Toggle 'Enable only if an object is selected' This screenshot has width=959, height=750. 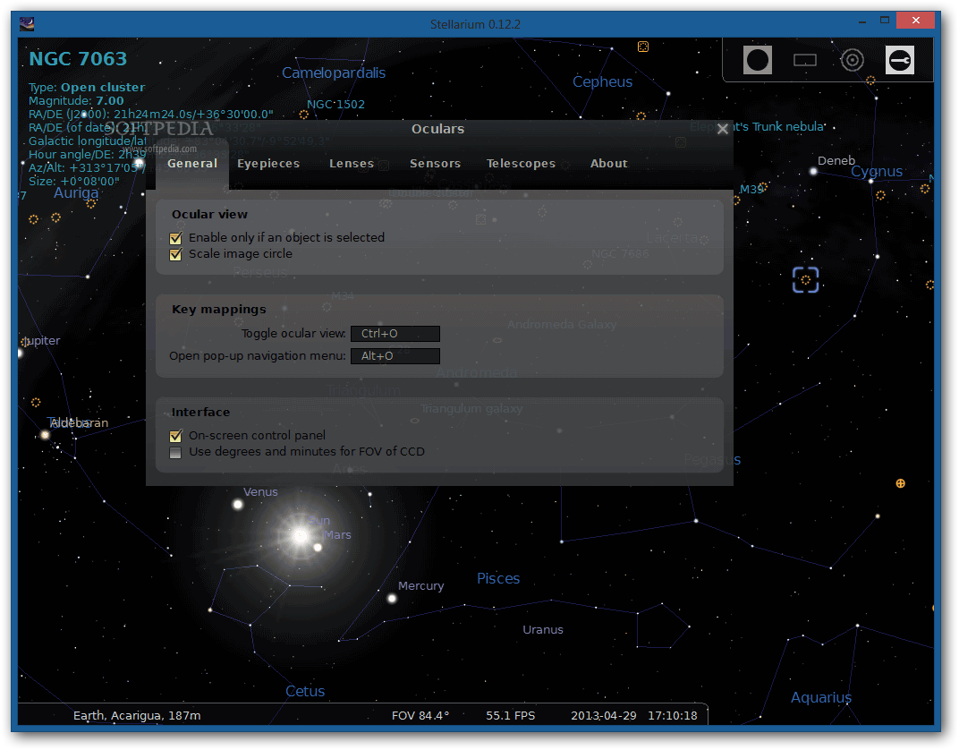click(x=175, y=238)
